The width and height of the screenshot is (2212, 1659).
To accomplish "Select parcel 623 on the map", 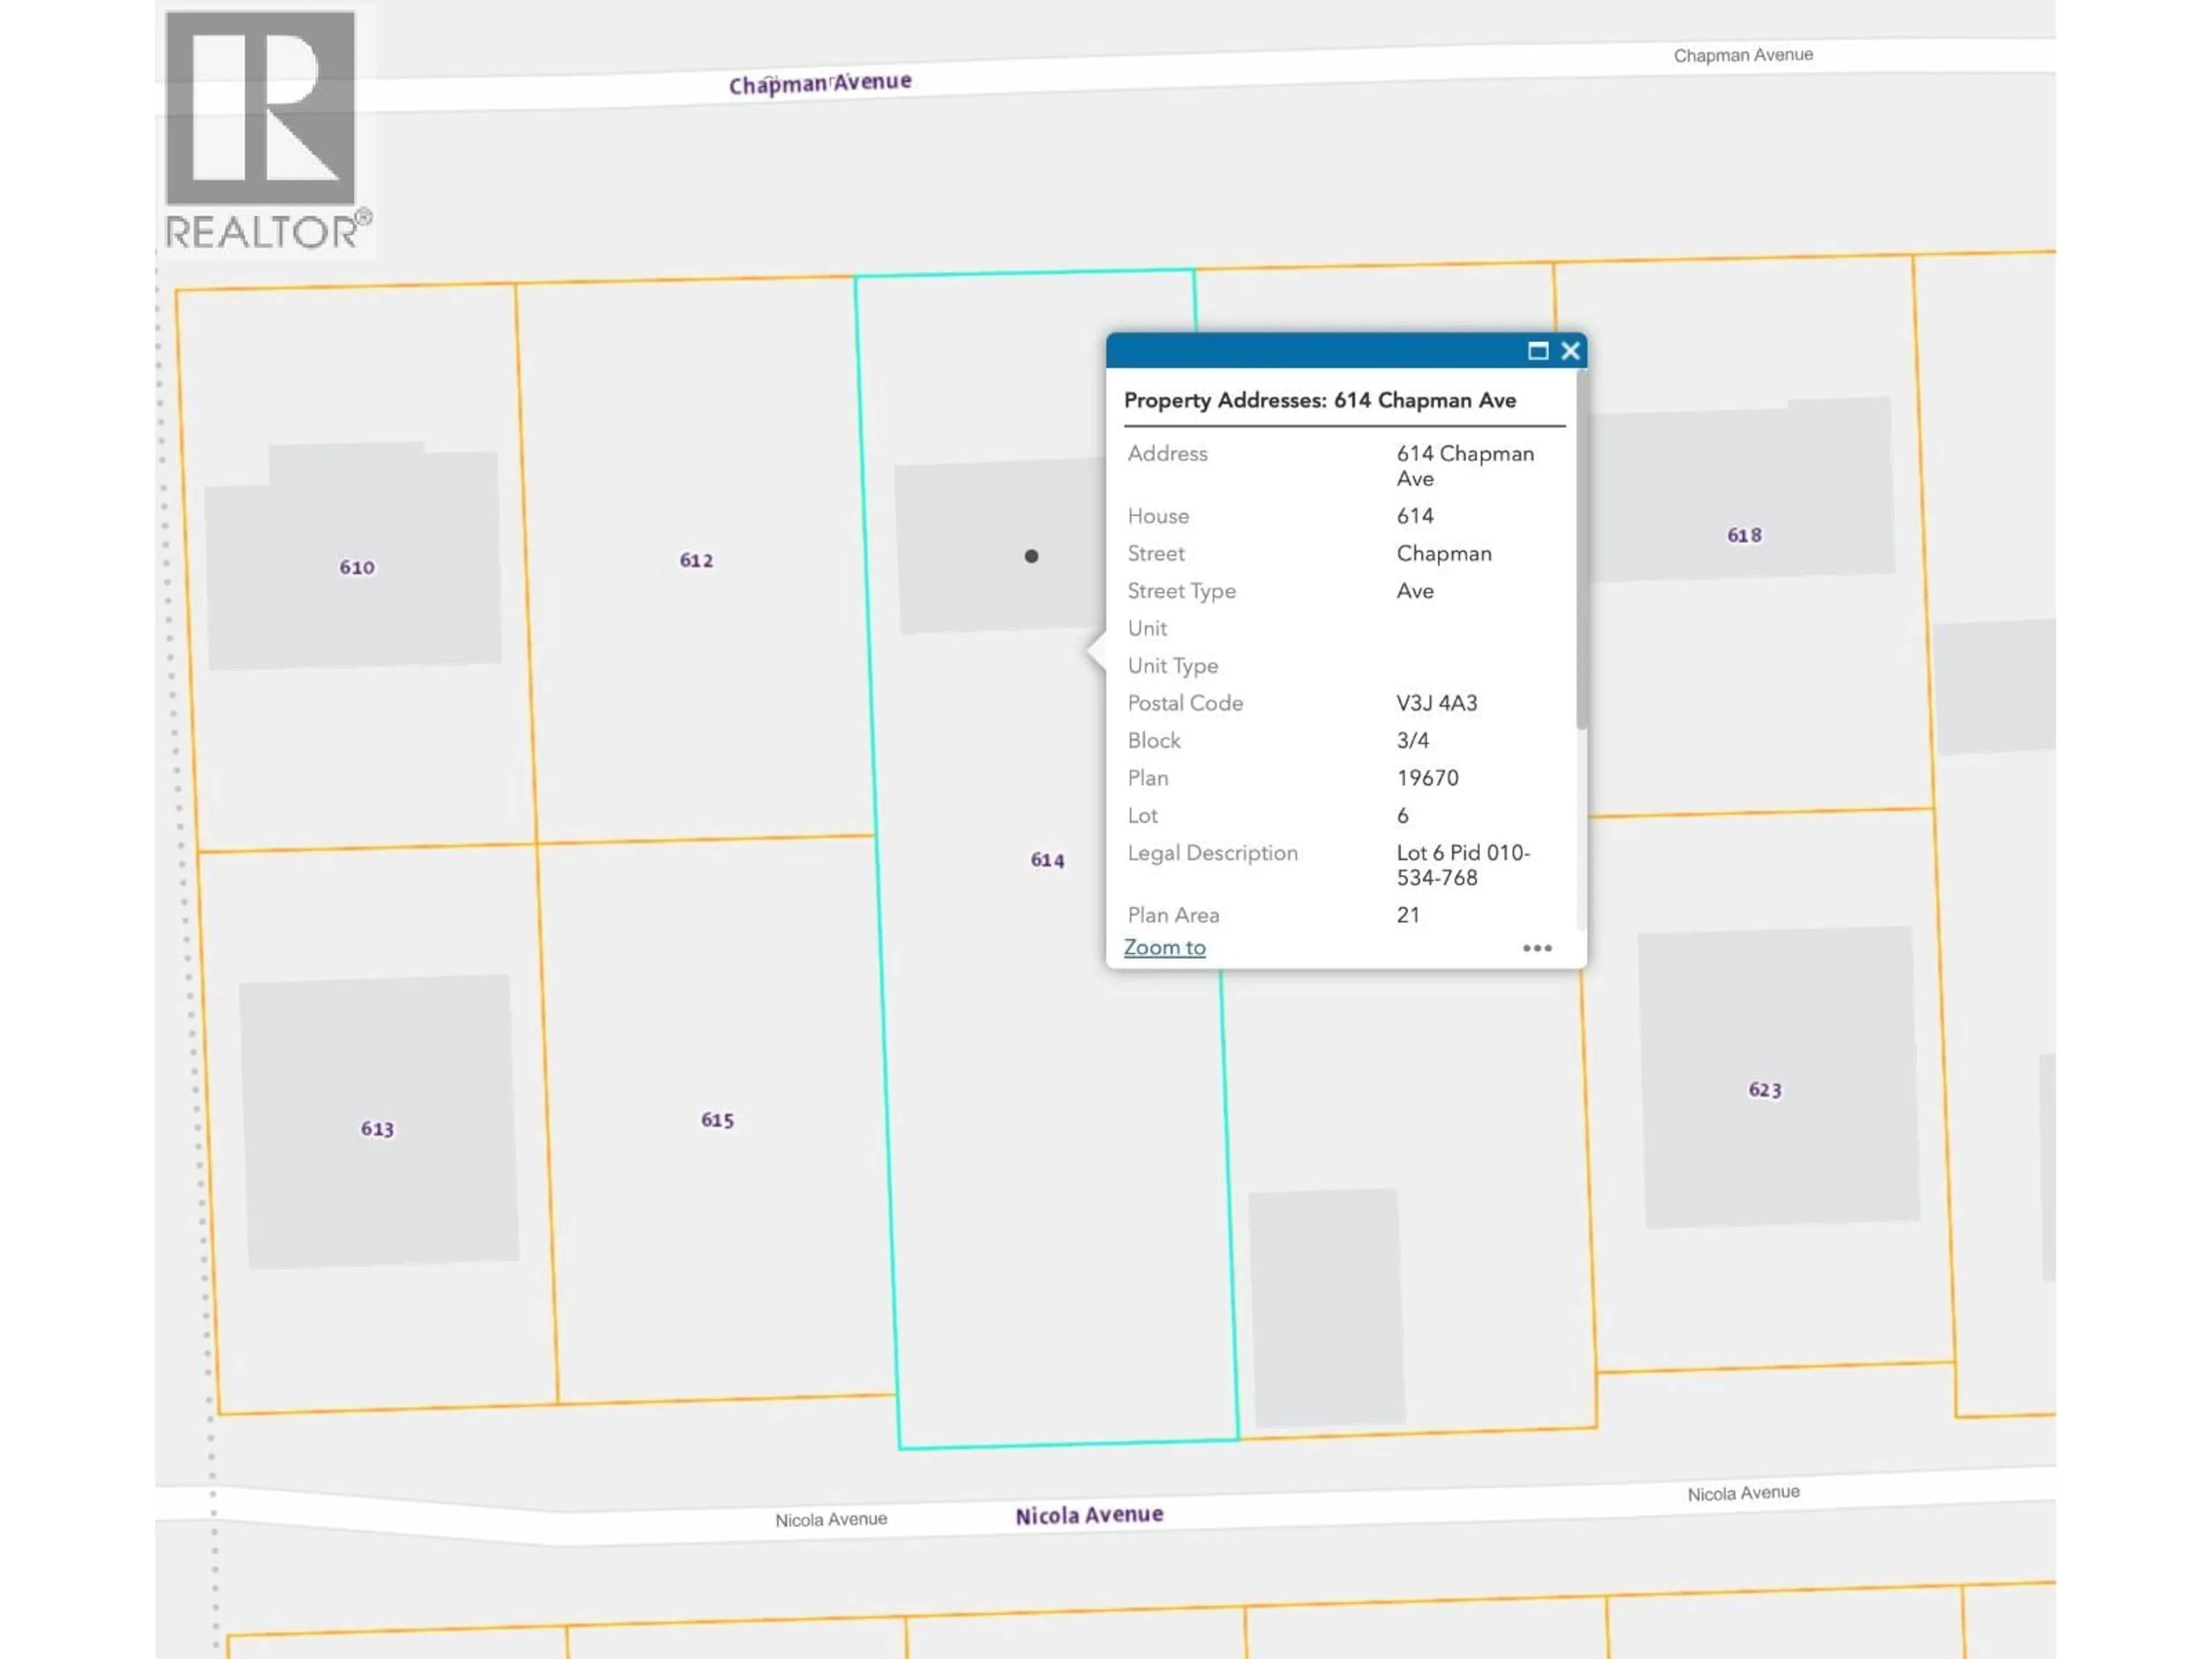I will click(x=1764, y=1091).
